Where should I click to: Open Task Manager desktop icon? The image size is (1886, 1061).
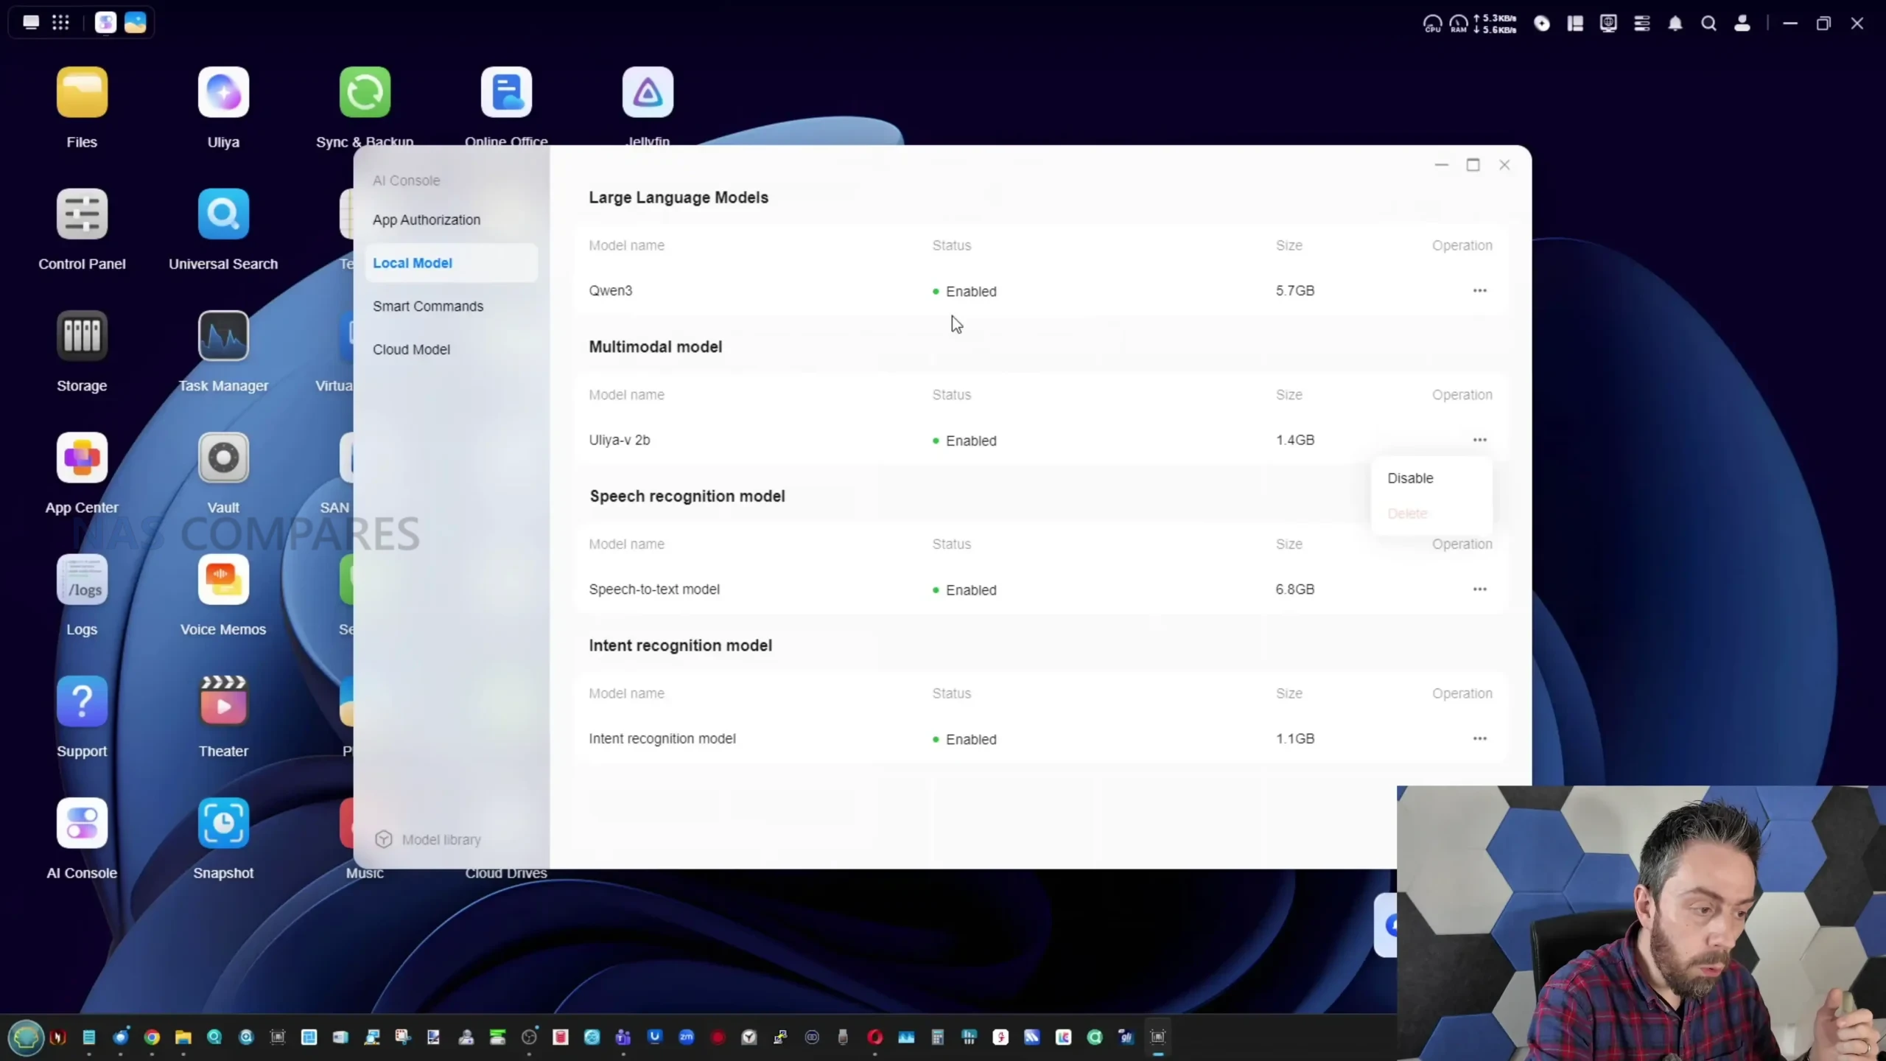(x=223, y=336)
